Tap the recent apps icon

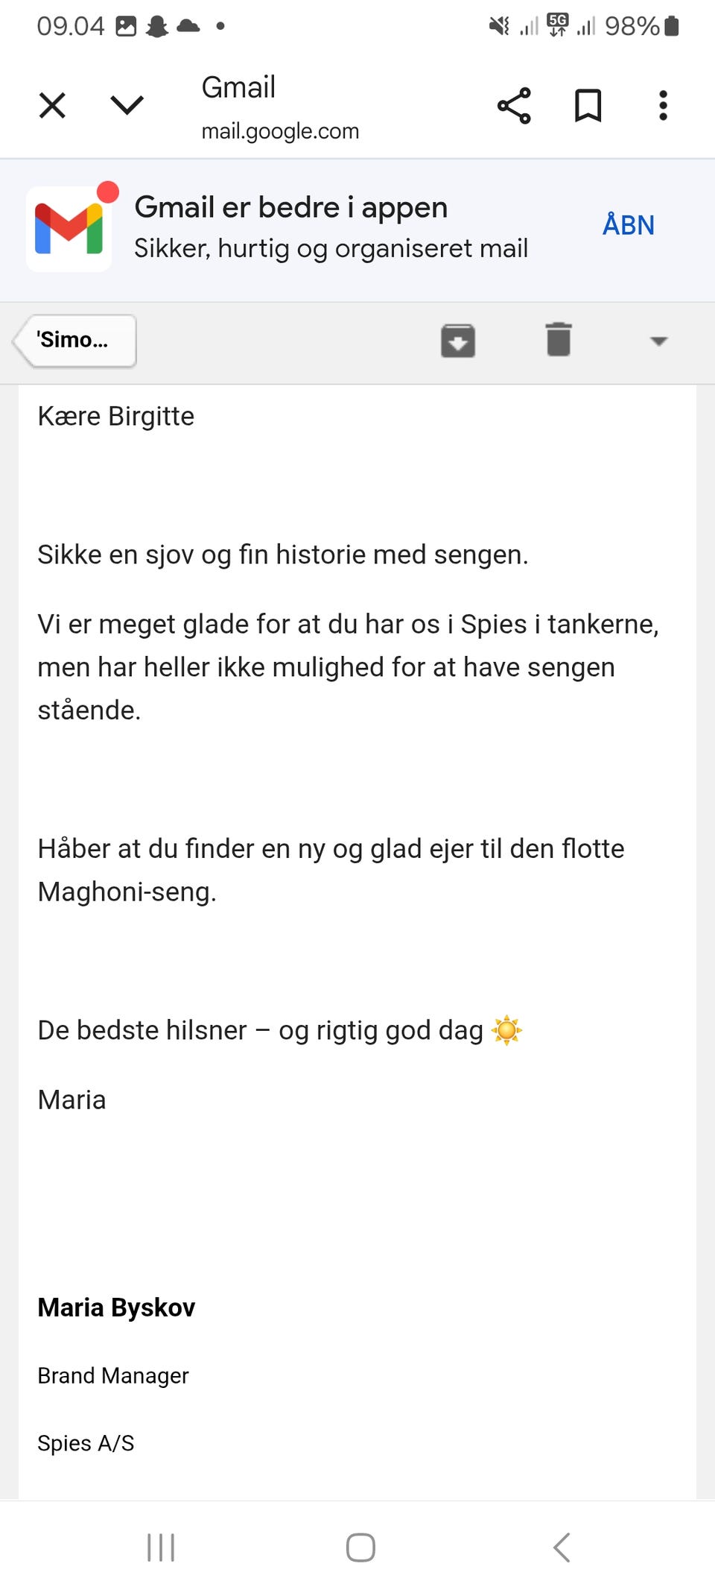(160, 1548)
